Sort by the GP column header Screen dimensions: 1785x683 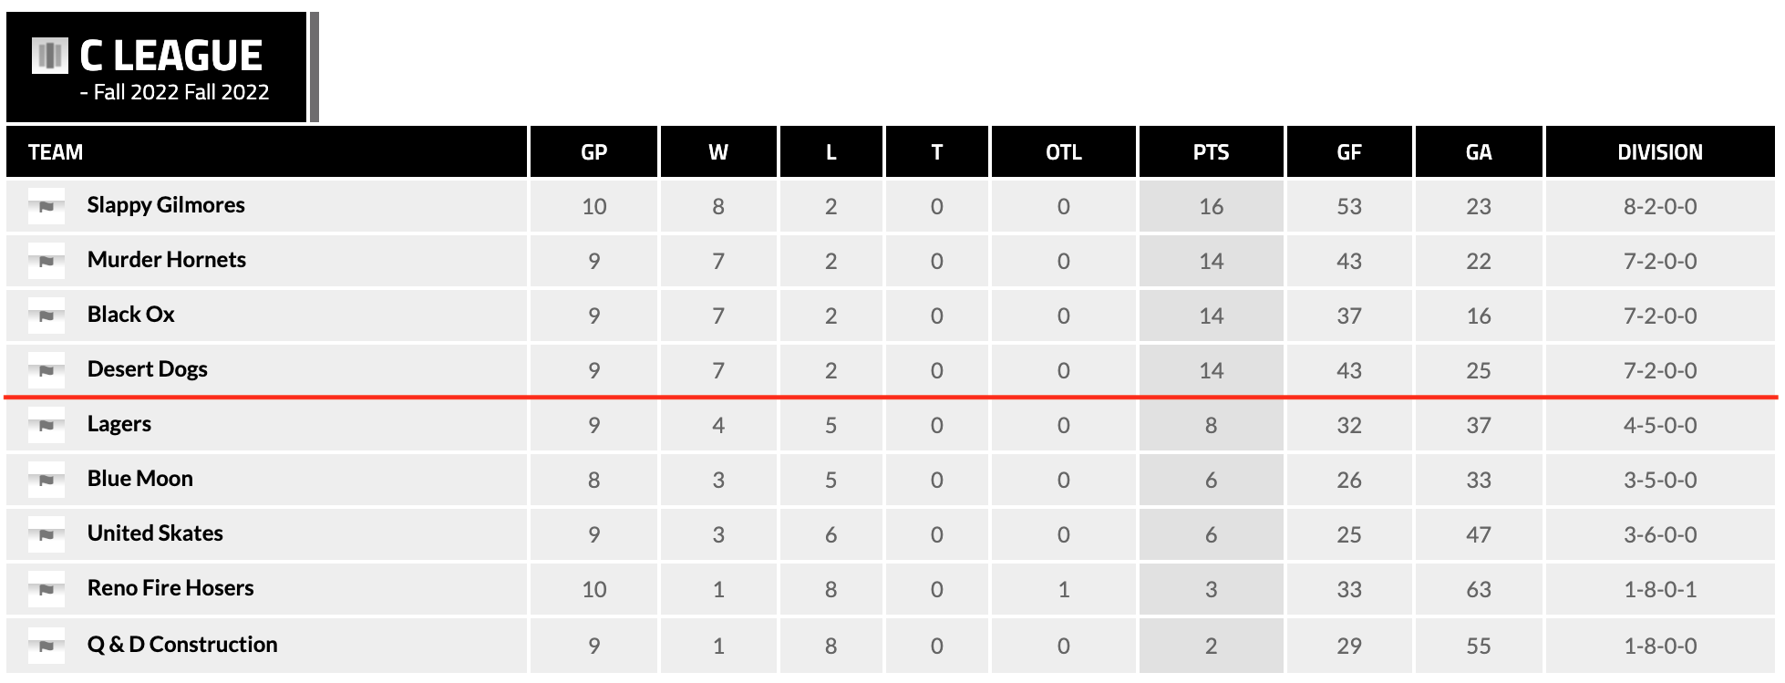(x=593, y=152)
